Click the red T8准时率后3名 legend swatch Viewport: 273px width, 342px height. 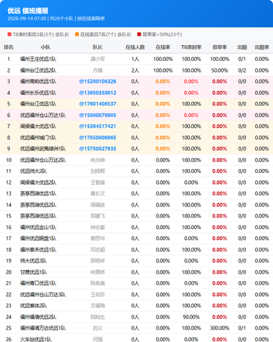point(10,34)
